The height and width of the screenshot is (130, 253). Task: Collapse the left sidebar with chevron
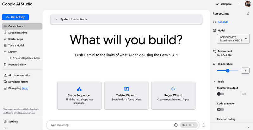point(5,127)
